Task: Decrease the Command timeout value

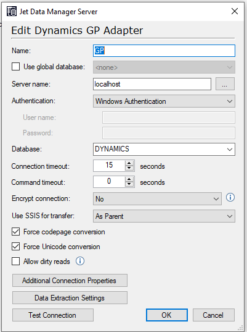Action: 129,184
